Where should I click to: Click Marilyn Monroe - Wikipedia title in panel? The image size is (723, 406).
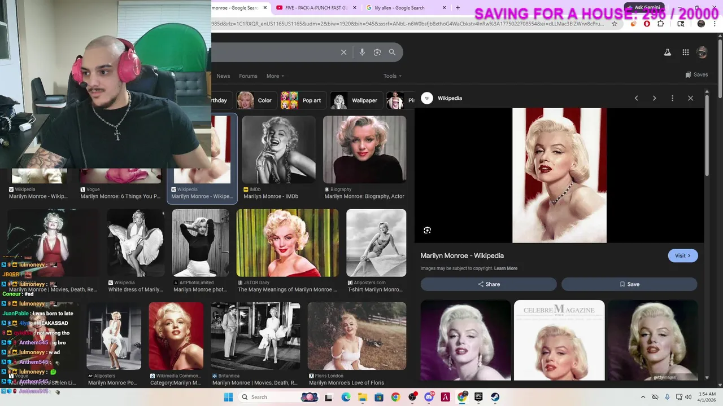click(x=462, y=255)
